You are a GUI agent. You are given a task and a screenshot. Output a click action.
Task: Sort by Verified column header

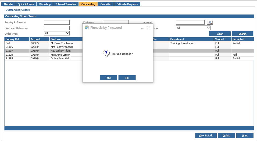pyautogui.click(x=223, y=39)
